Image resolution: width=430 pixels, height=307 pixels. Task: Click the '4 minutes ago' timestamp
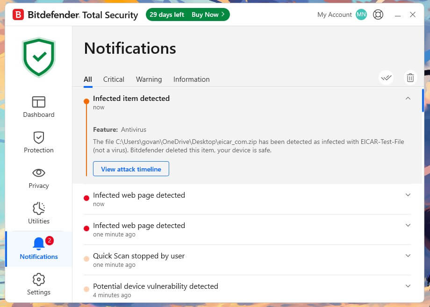112,295
